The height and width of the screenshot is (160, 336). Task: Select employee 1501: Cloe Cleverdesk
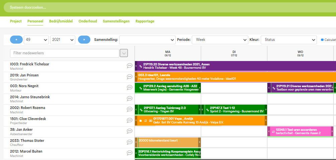[28, 119]
